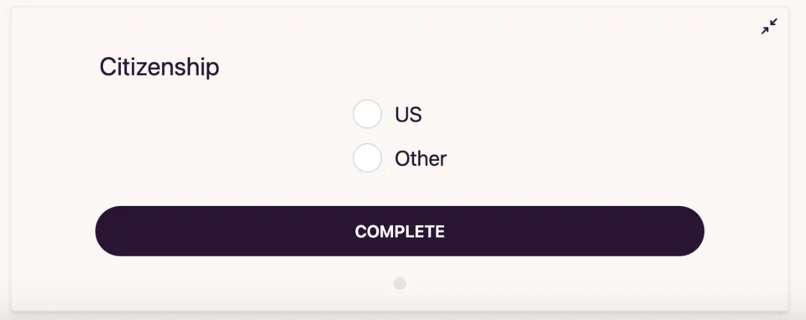Screen dimensions: 806x320
Task: Choose US as your citizenship
Action: click(367, 114)
